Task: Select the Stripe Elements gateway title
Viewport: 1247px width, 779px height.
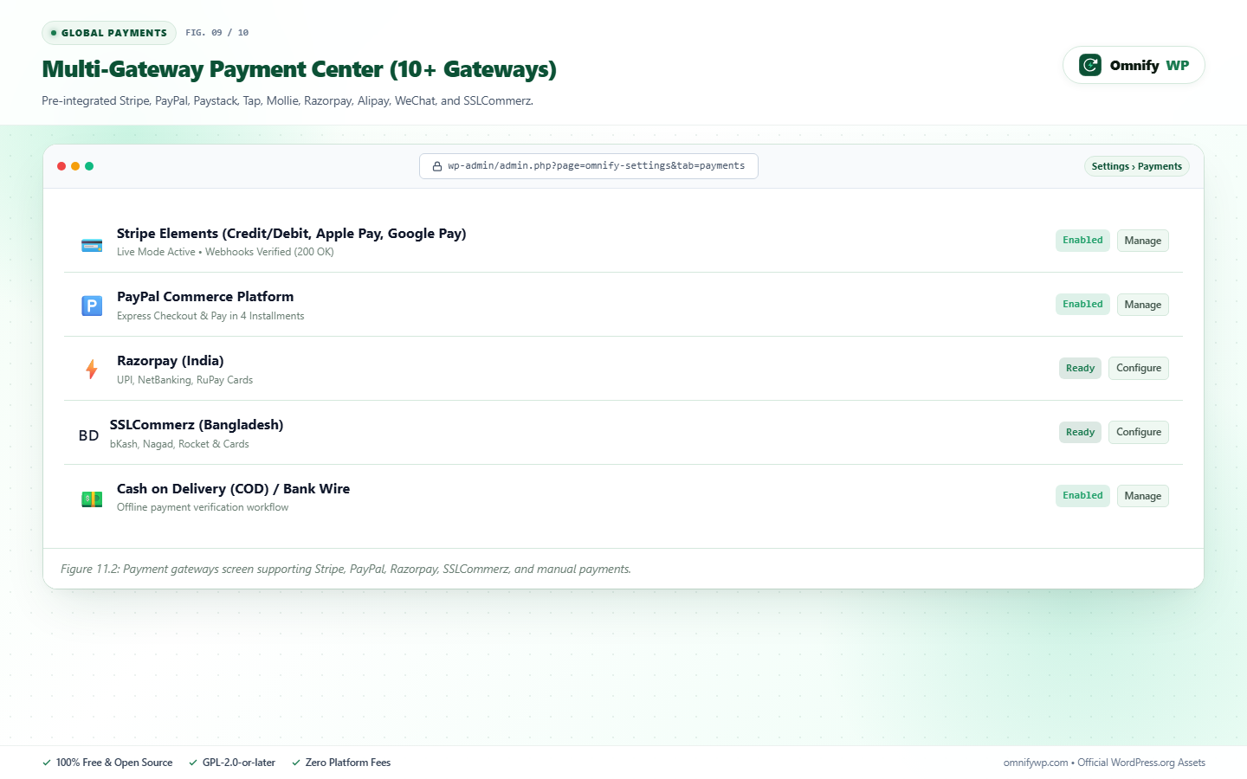Action: [291, 234]
